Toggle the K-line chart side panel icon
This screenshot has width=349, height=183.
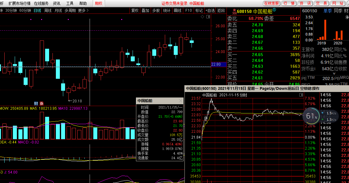[208, 17]
